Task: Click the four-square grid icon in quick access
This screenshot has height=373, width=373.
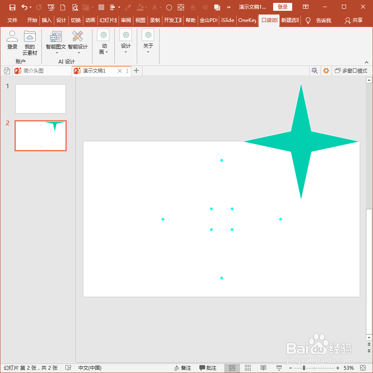Action: (x=102, y=7)
